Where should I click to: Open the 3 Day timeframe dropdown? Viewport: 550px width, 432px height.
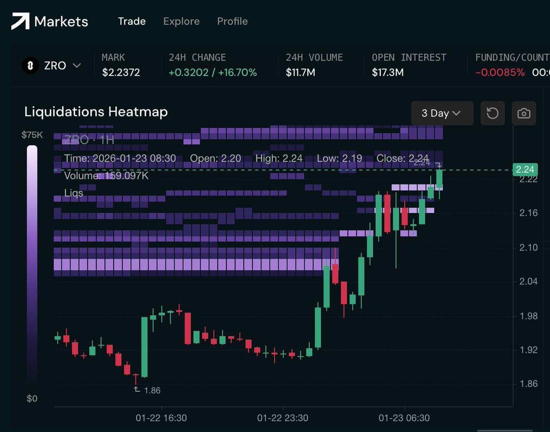(x=441, y=113)
